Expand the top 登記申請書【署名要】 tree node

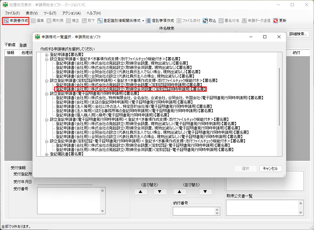(47, 55)
